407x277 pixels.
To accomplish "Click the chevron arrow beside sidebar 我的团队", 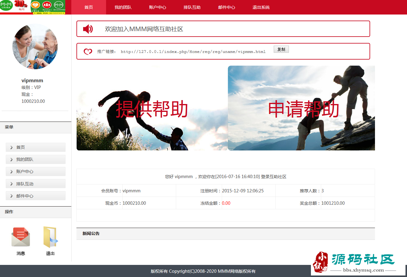I will (11, 160).
